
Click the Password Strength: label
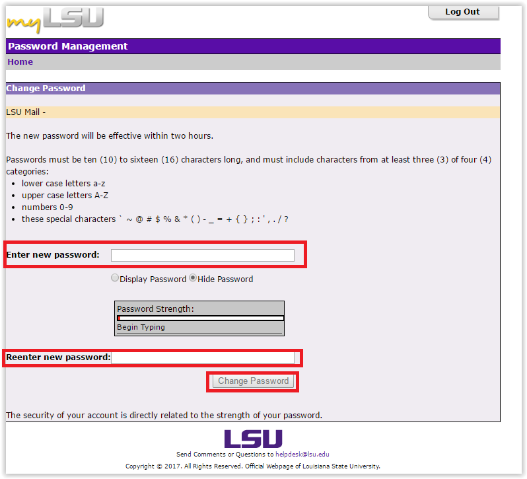tap(155, 309)
